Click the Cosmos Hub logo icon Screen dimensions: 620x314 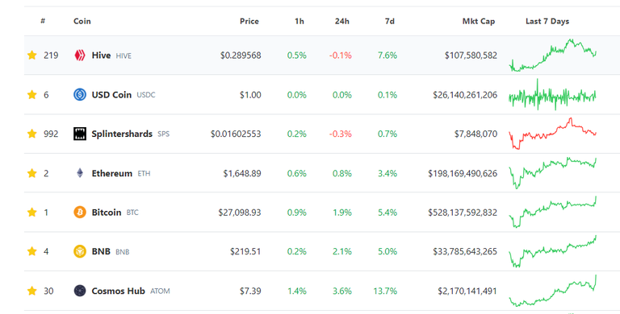[x=80, y=291]
